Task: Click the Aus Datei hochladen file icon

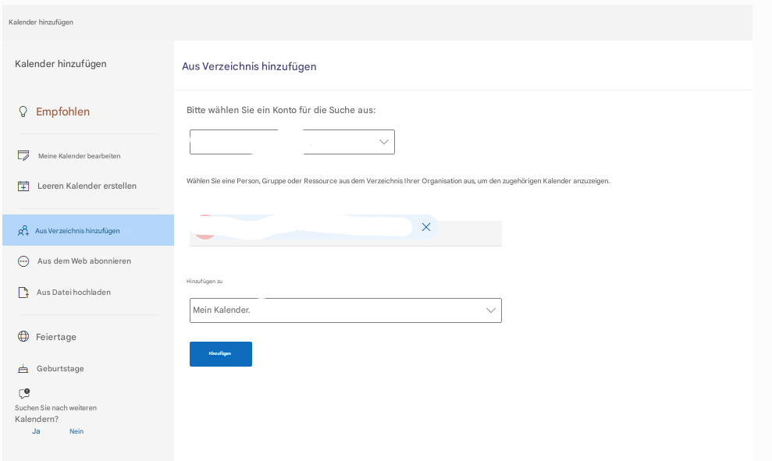Action: (x=23, y=293)
